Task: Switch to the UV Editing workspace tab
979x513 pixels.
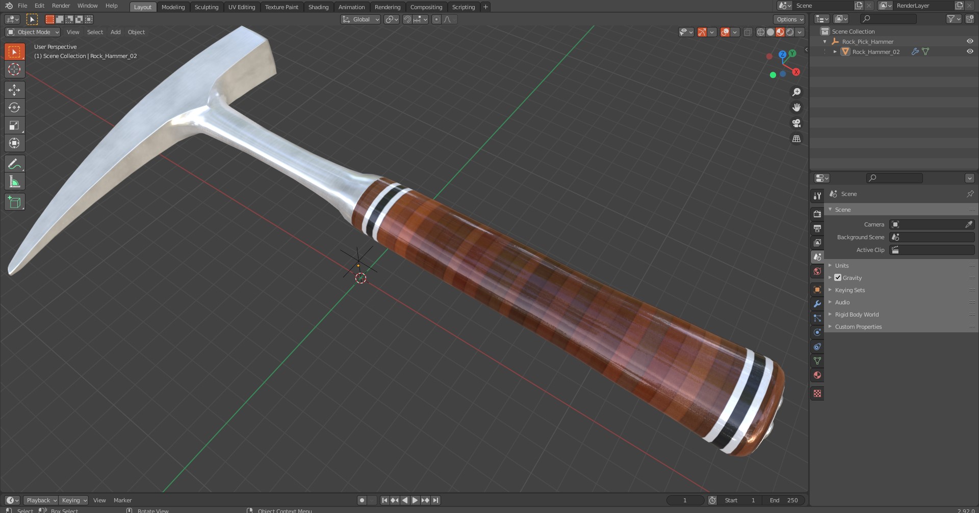Action: coord(242,7)
